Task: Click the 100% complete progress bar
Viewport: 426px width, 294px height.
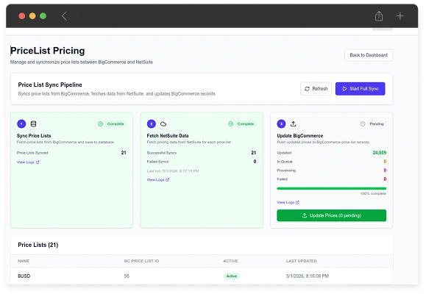Action: (331, 188)
